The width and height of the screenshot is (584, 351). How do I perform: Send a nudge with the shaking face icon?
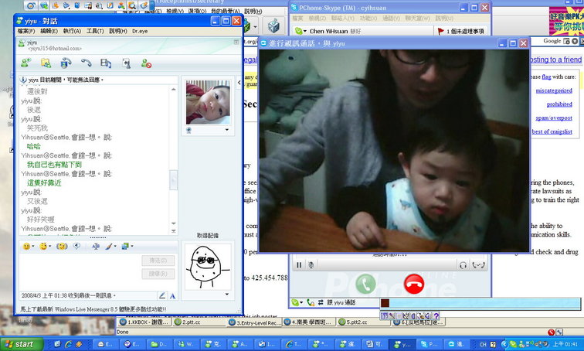(62, 247)
